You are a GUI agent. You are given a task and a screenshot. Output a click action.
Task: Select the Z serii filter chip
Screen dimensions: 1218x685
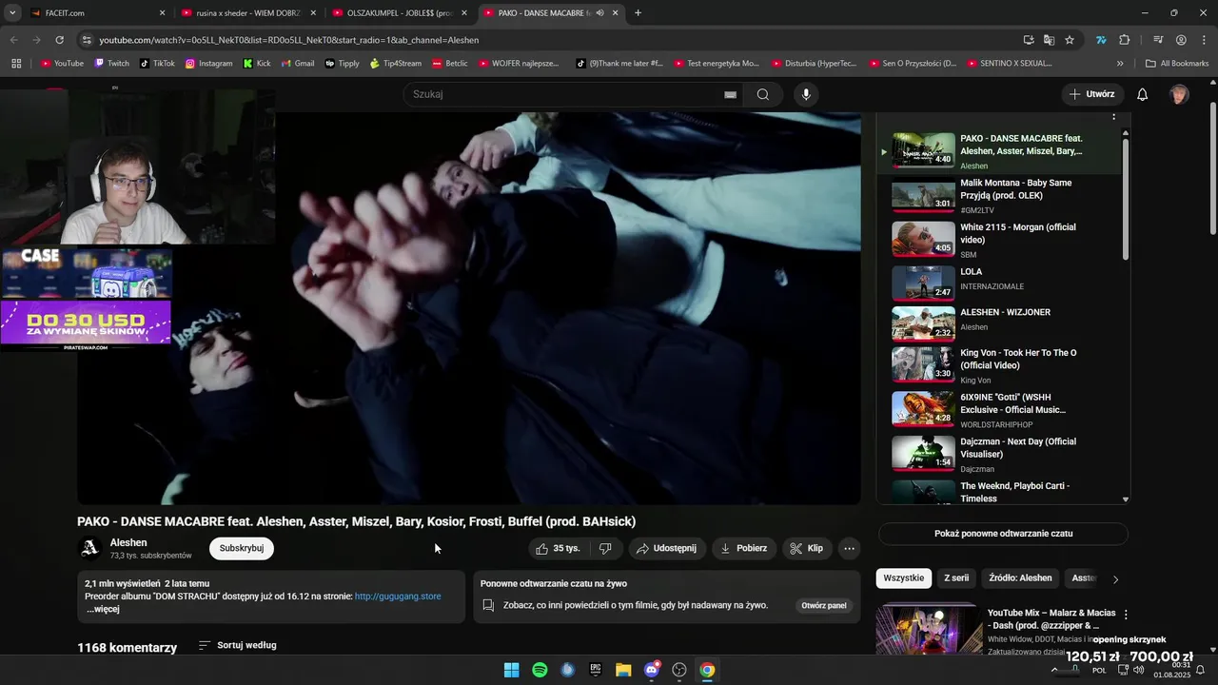coord(955,578)
